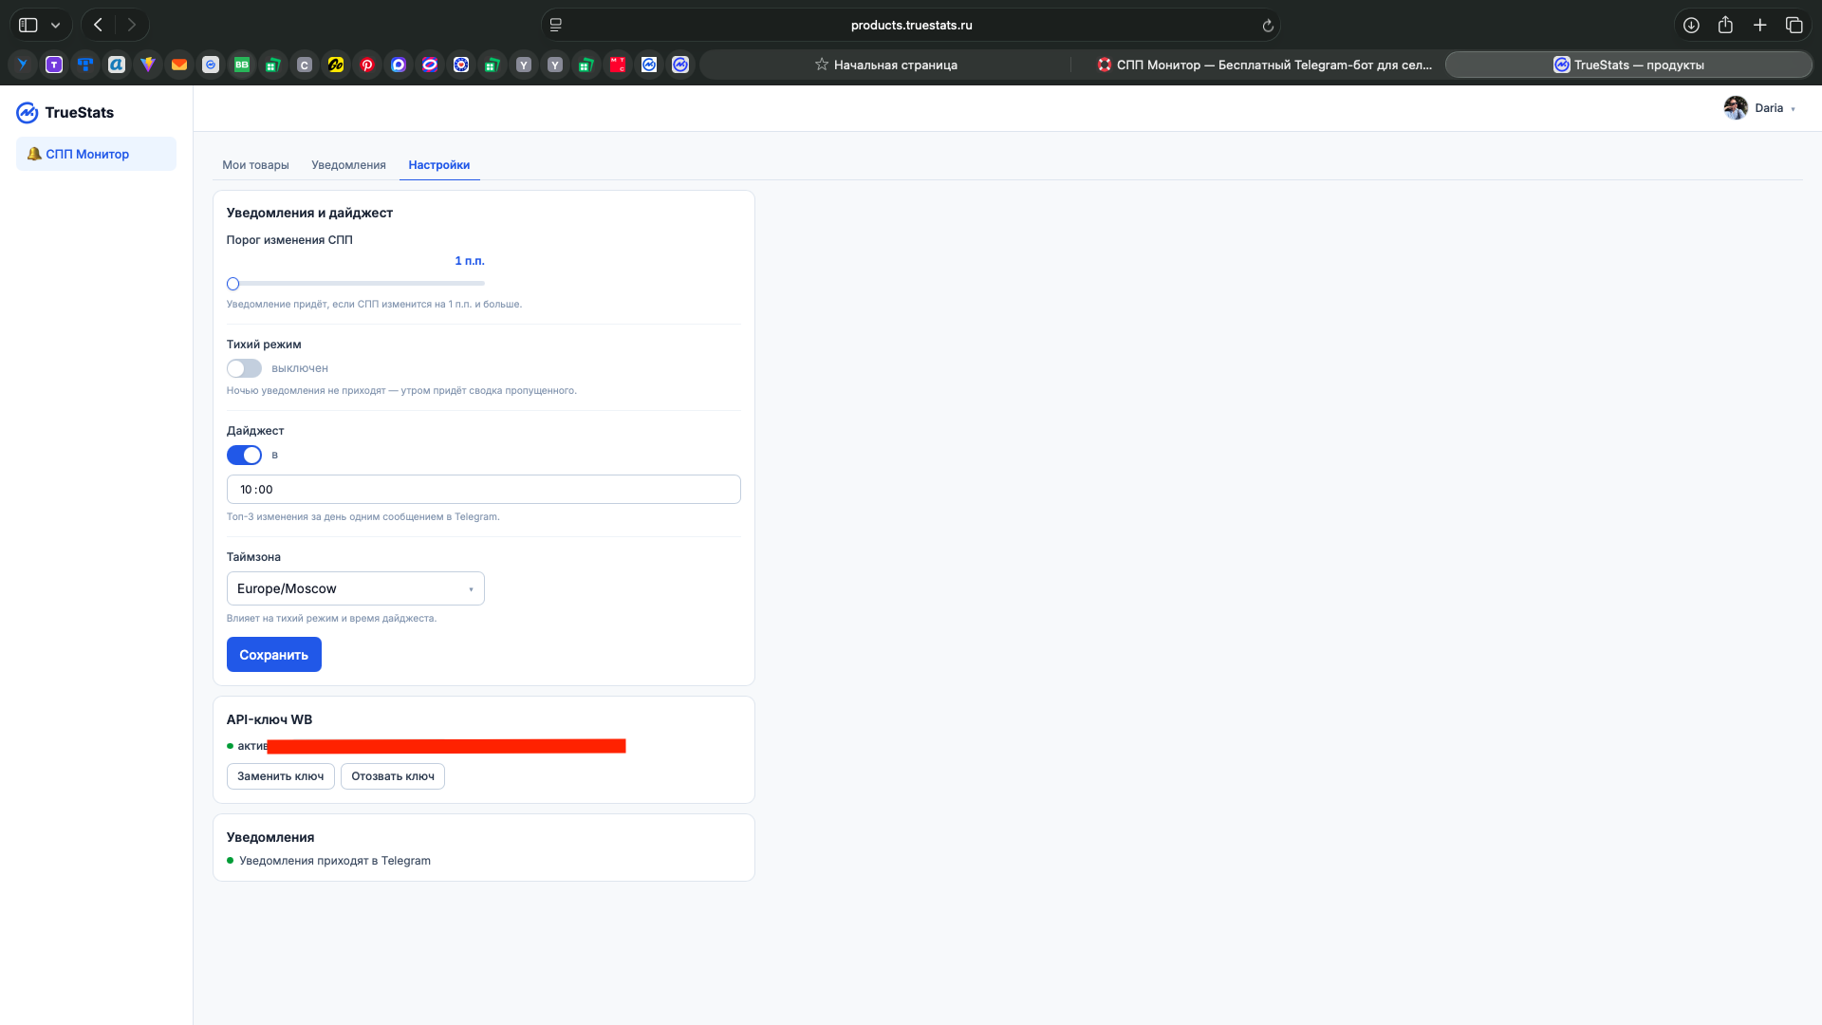The image size is (1822, 1025).
Task: Open a new tab with plus icon
Action: (1759, 26)
